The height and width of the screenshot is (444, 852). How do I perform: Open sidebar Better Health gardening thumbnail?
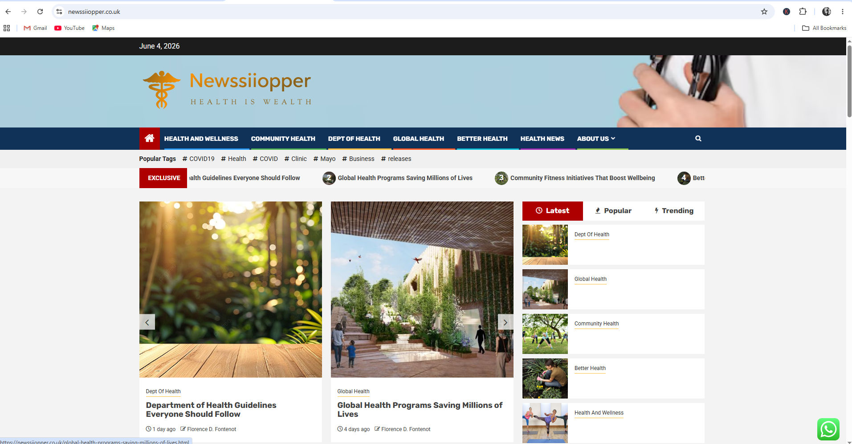pyautogui.click(x=545, y=378)
